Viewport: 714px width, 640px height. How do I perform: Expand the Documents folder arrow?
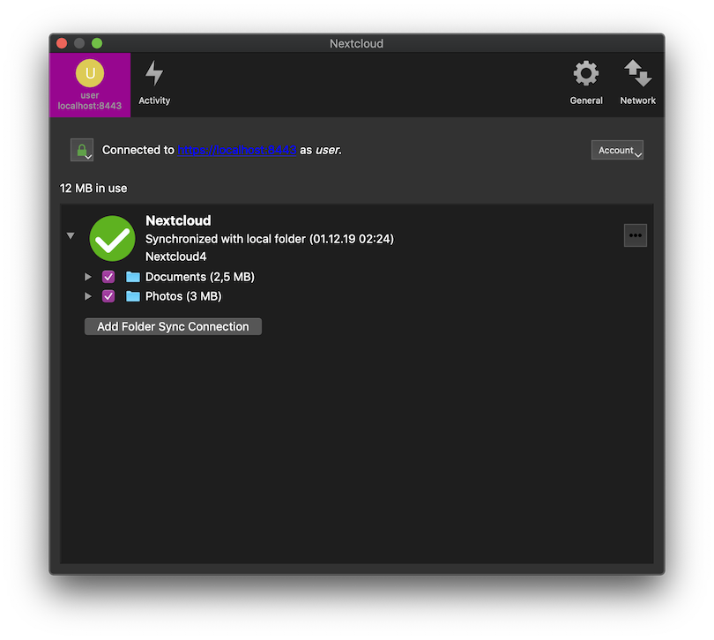[88, 277]
